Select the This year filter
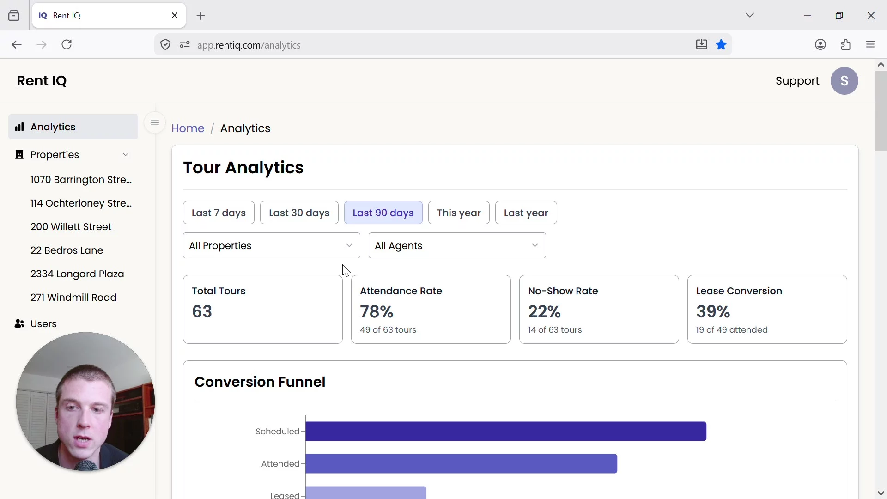 point(459,213)
